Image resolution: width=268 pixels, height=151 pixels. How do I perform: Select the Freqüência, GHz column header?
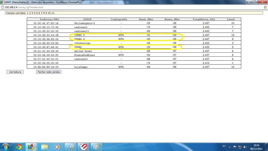click(x=204, y=19)
